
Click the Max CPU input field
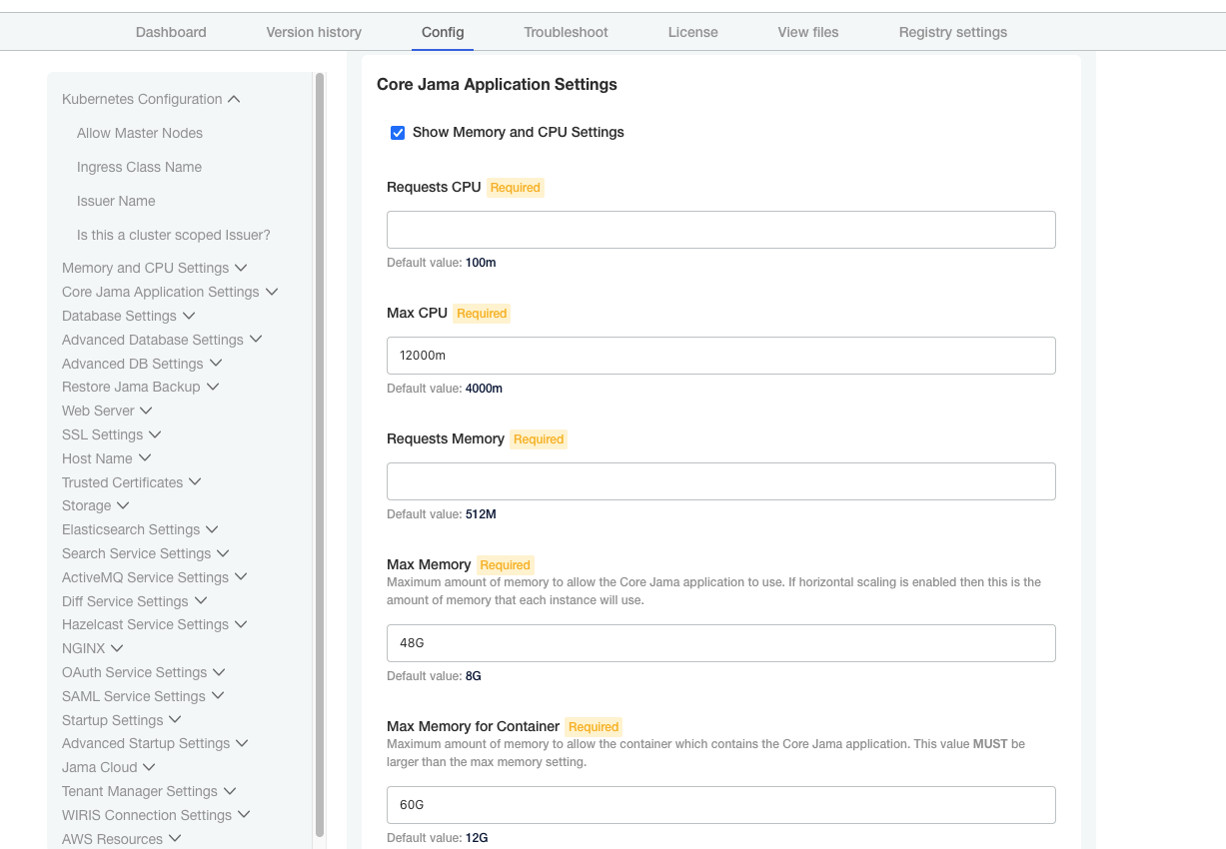721,356
